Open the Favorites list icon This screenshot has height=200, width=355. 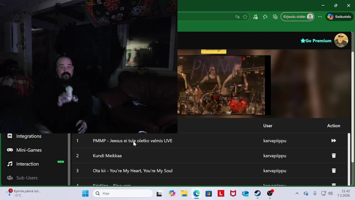265,17
